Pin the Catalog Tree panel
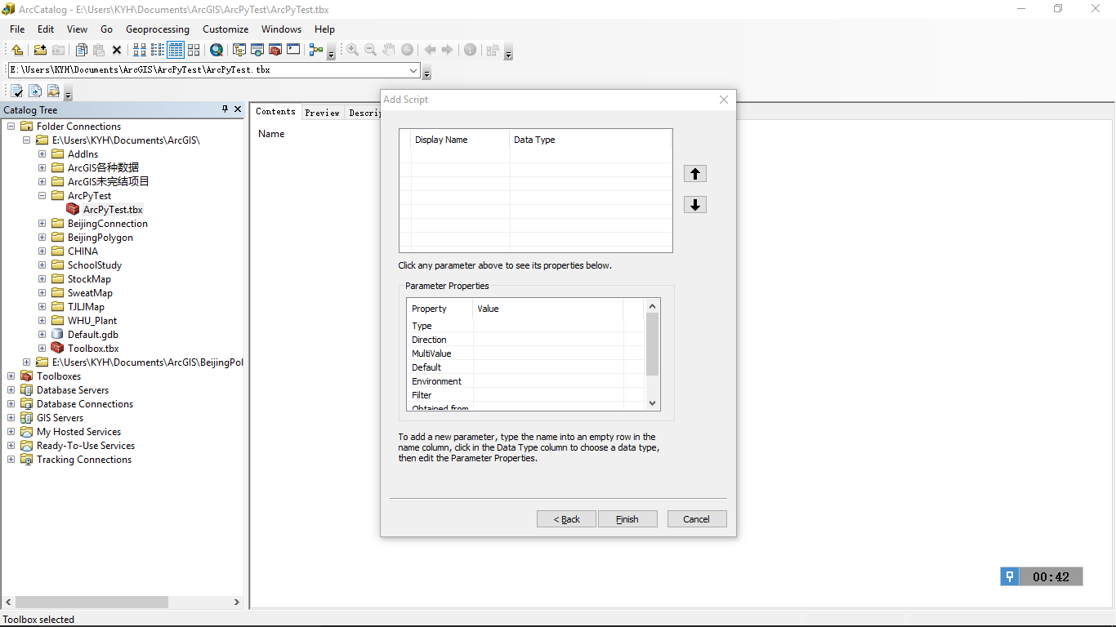 click(x=225, y=109)
